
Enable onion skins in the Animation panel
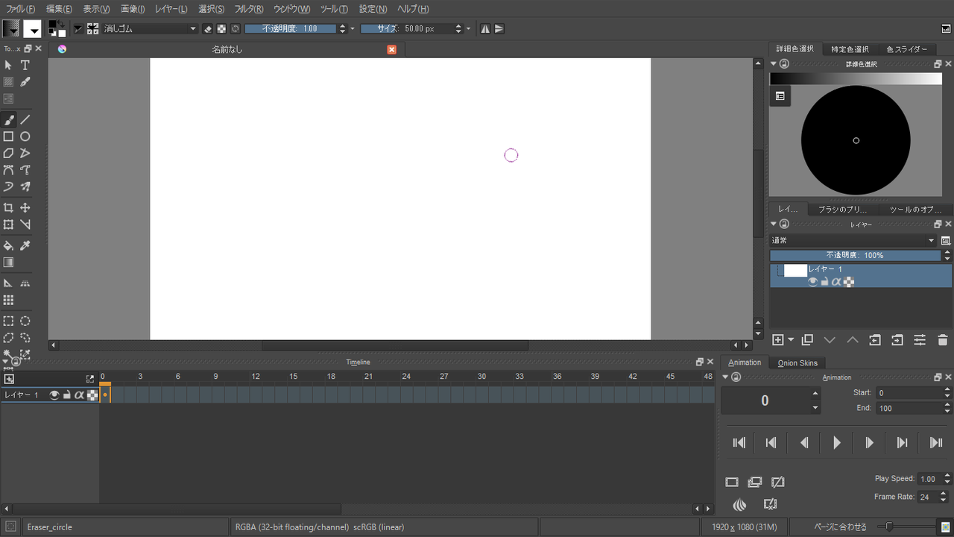coord(739,505)
